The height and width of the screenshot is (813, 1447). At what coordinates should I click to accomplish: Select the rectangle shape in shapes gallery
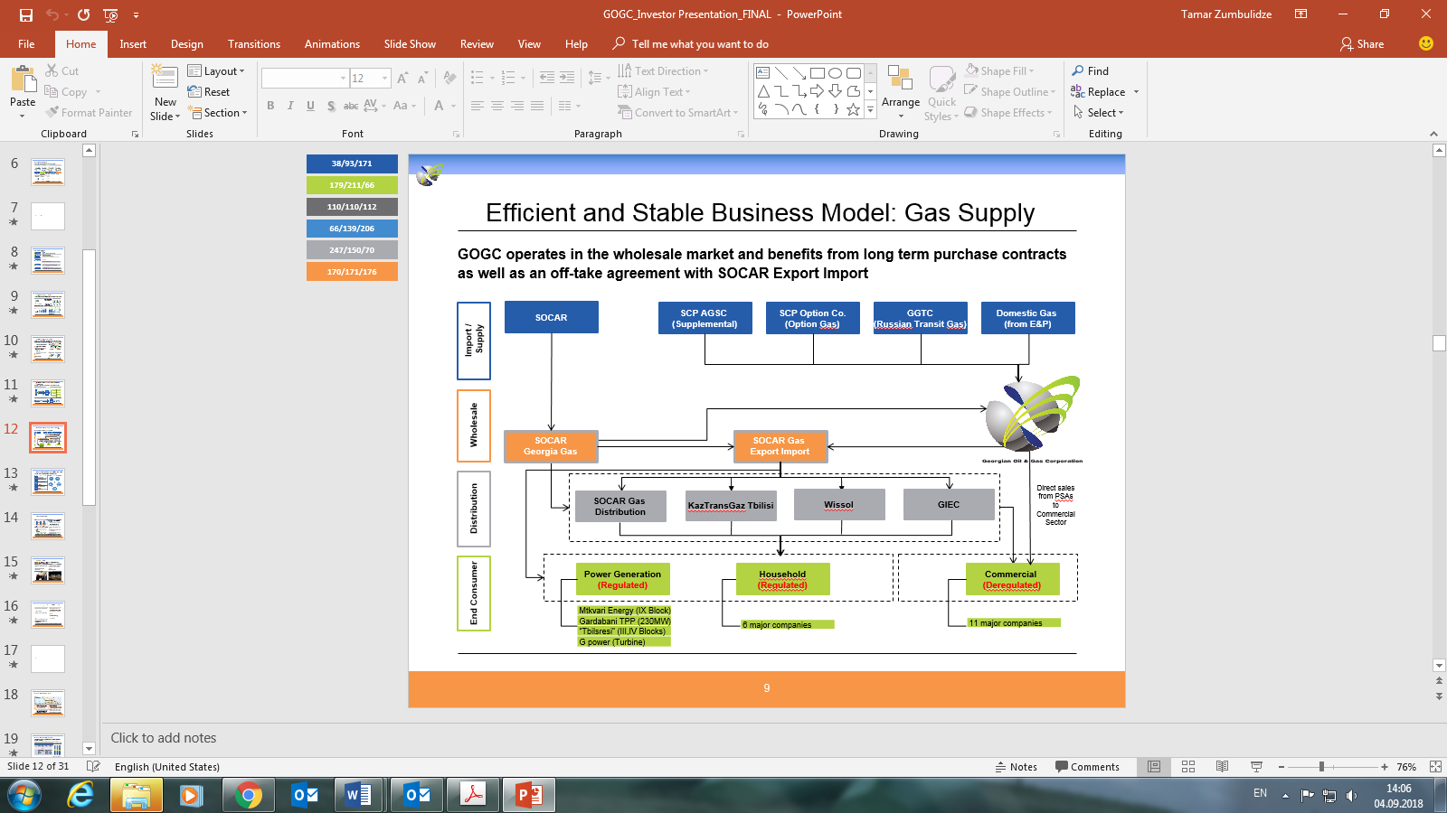(818, 73)
